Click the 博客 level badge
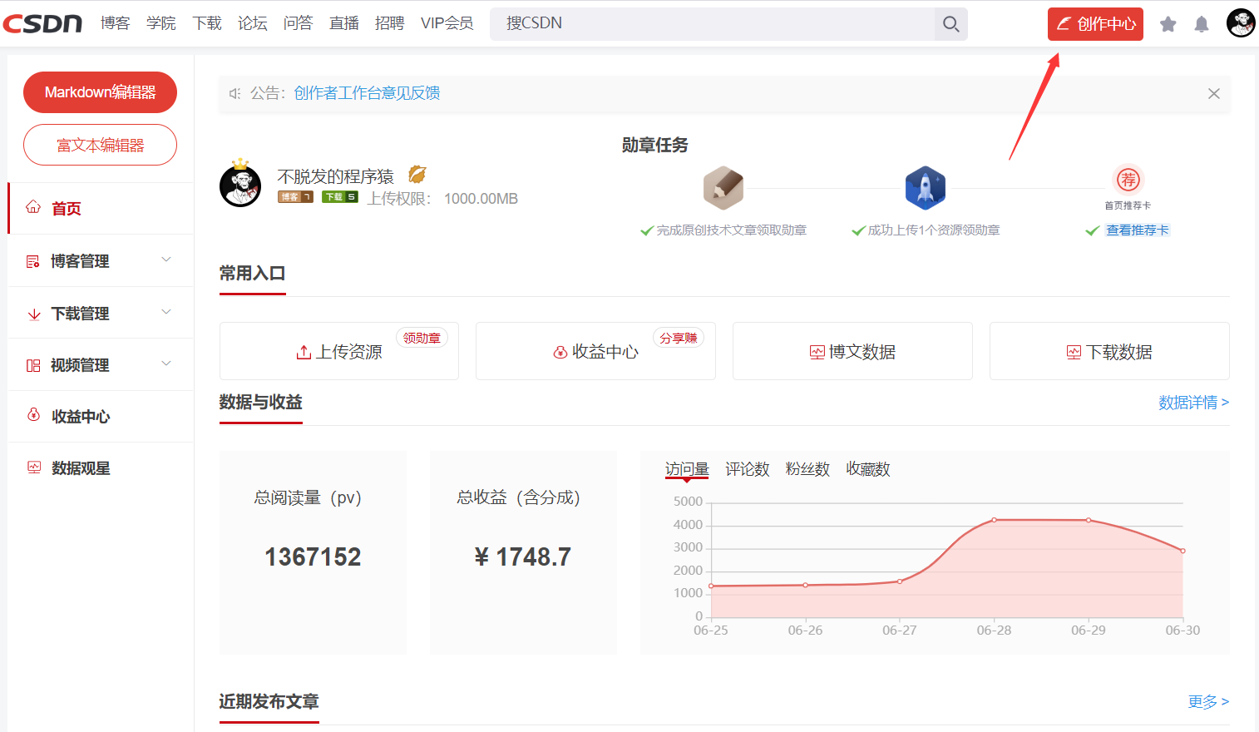Screen dimensions: 1259x732 (295, 197)
